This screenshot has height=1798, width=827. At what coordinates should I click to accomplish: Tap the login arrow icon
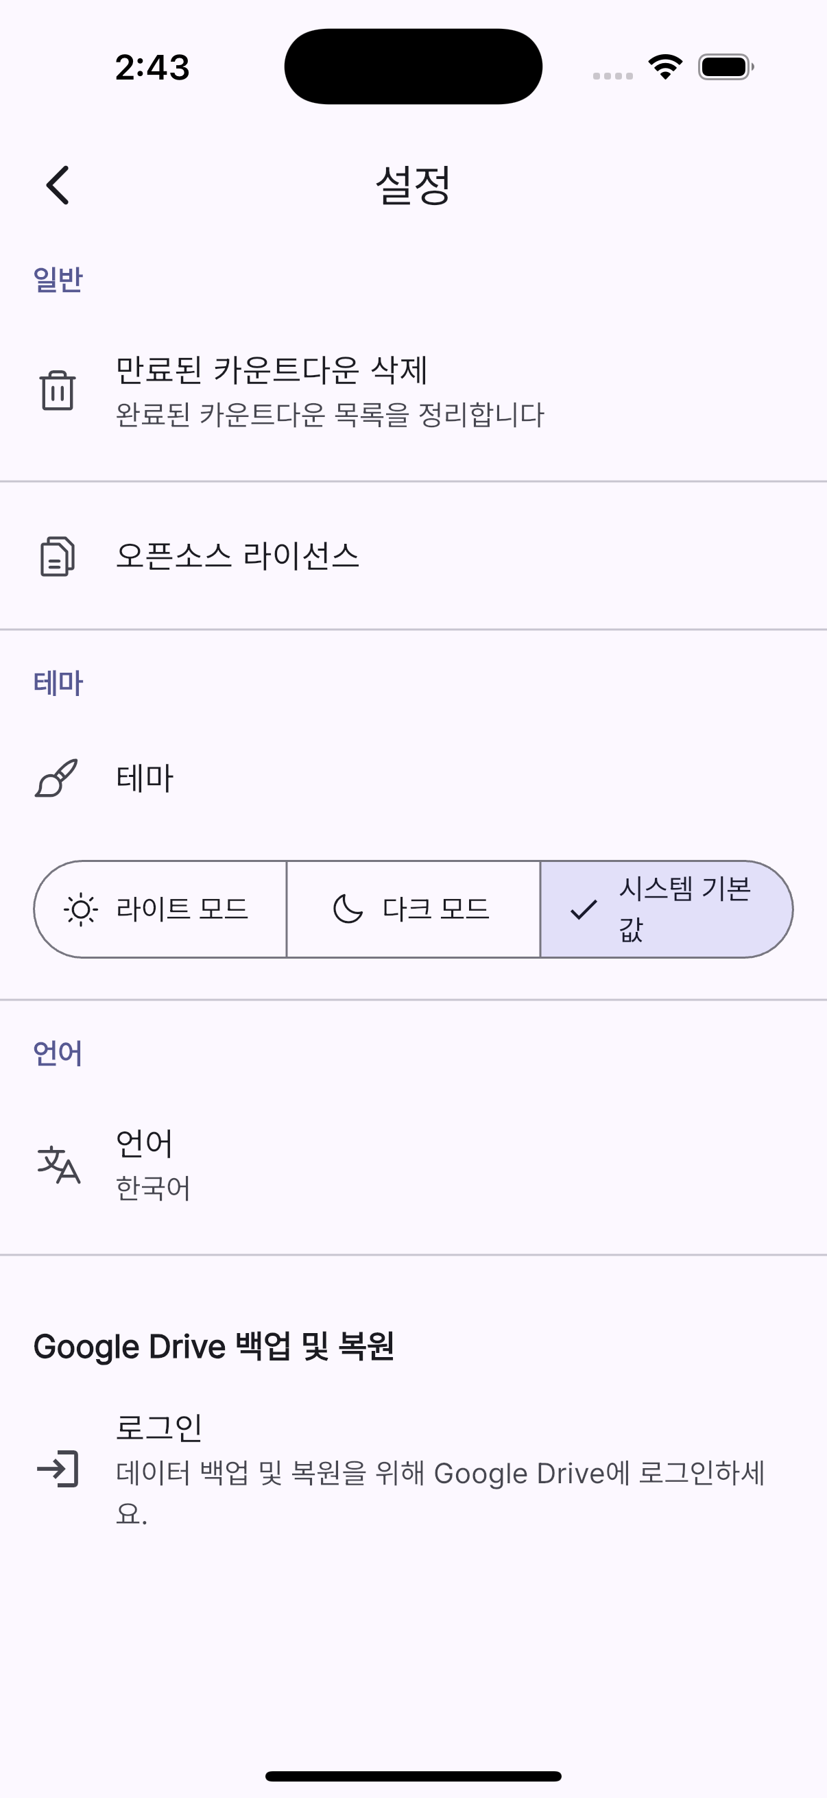tap(58, 1469)
